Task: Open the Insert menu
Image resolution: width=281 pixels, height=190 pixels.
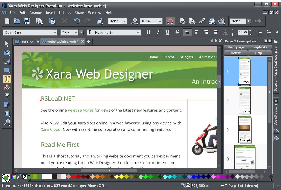Action: (50, 13)
